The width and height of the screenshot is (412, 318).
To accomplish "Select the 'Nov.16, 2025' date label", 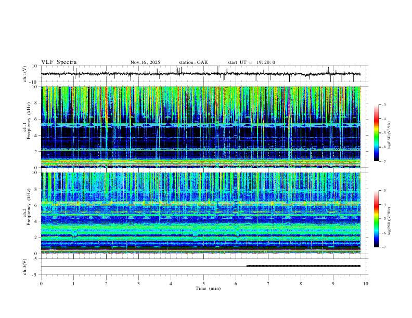I will pos(145,62).
